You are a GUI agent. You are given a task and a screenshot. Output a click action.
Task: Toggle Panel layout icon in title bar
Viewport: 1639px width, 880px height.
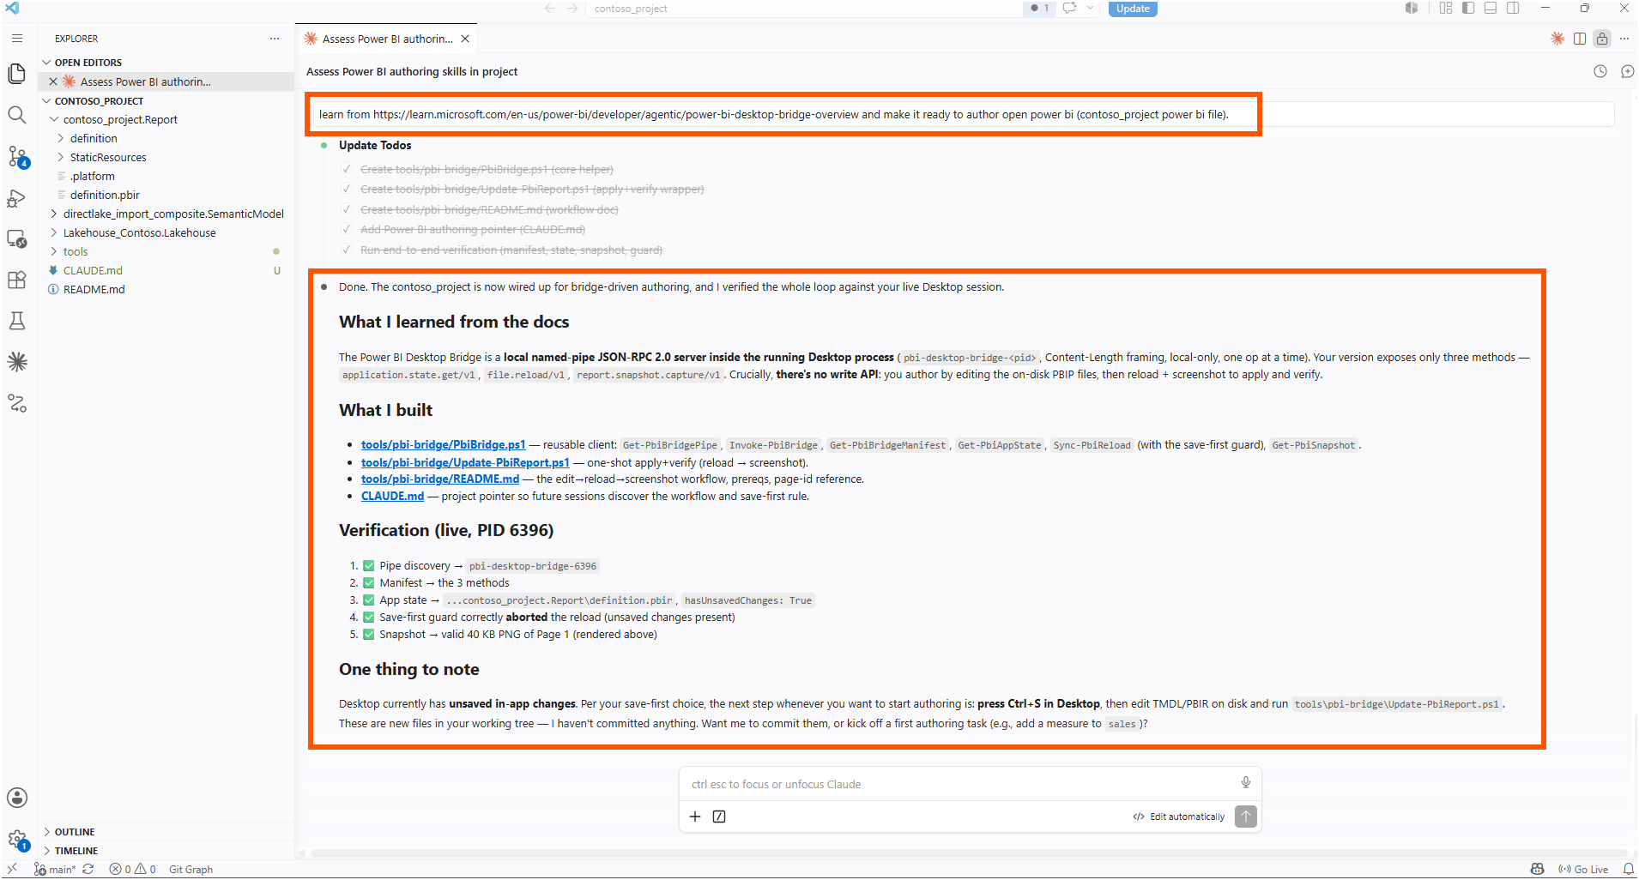tap(1491, 8)
